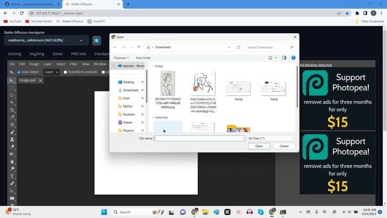Select the Move tool in Photopea toolbar
Image resolution: width=387 pixels, height=218 pixels.
coord(12,81)
